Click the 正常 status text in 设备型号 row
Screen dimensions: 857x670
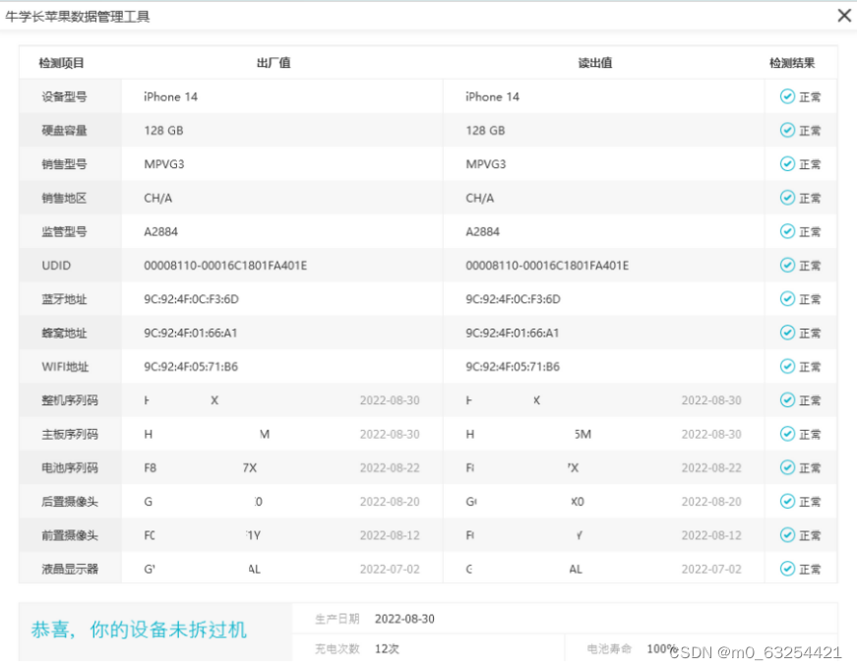810,96
